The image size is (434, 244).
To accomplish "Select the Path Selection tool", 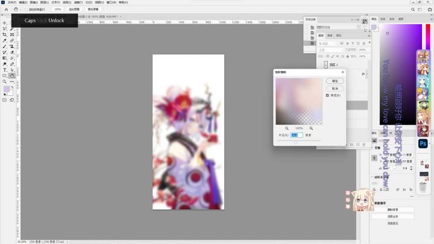I will click(12, 70).
